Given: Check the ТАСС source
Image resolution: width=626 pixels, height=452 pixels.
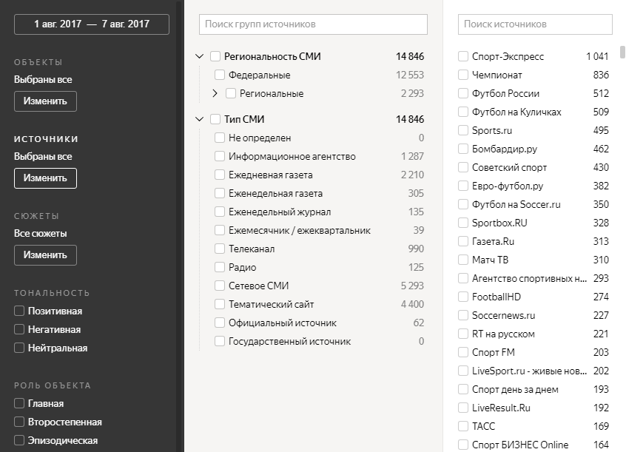Looking at the screenshot, I should click(463, 426).
